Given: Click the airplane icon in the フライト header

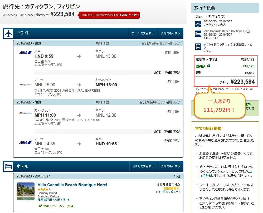Looking at the screenshot, I should [x=8, y=33].
